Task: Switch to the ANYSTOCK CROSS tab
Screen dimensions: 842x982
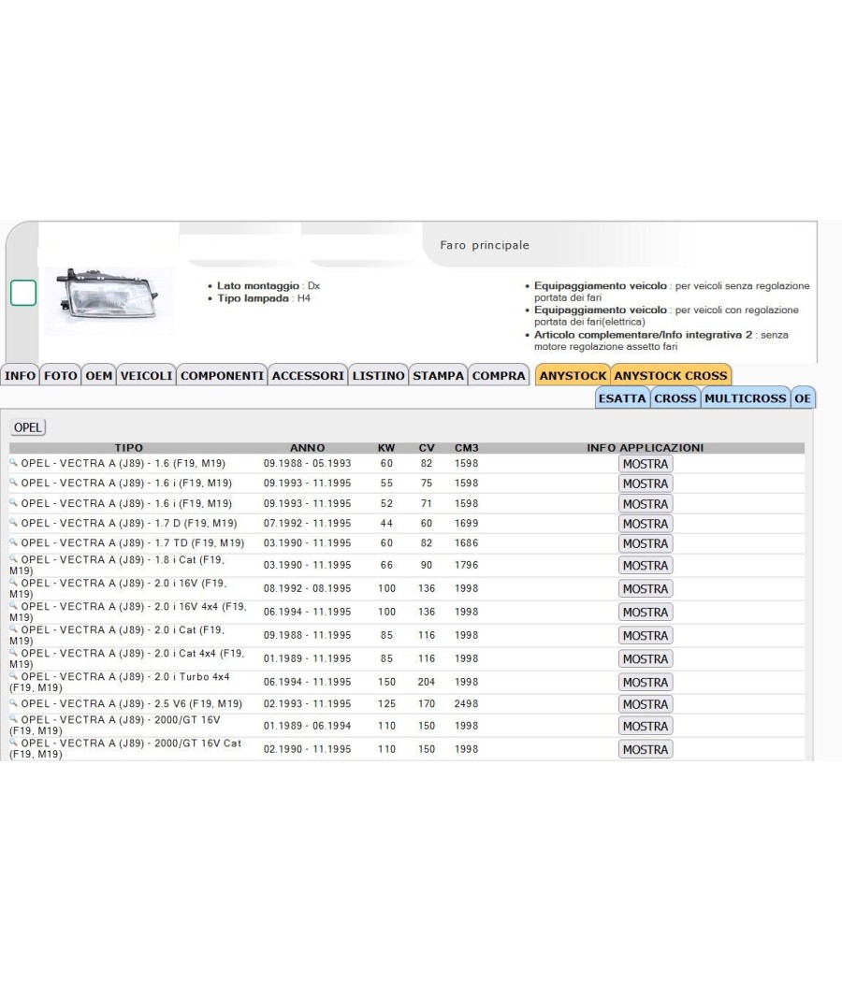Action: [671, 375]
